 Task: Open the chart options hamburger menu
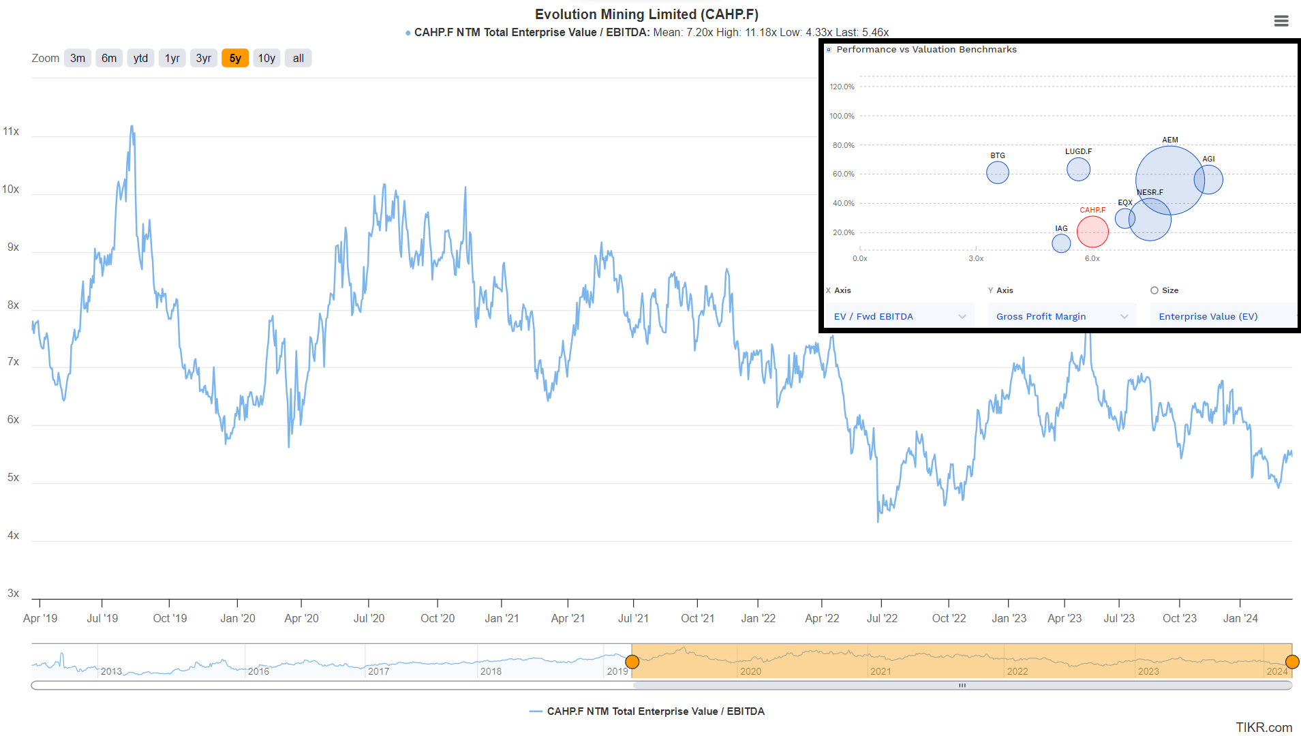(1281, 21)
